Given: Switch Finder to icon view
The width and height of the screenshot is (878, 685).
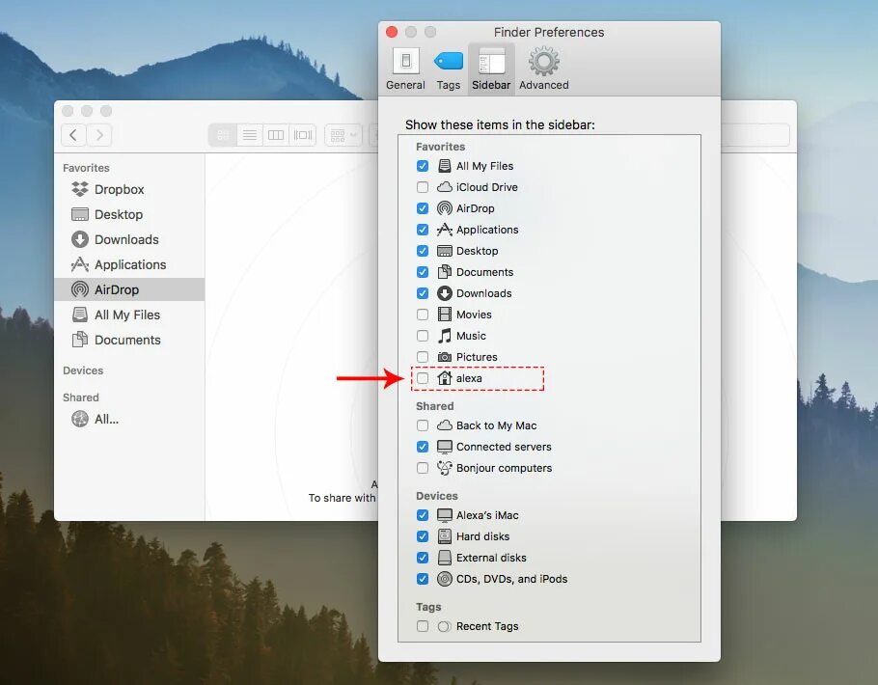Looking at the screenshot, I should (x=223, y=135).
